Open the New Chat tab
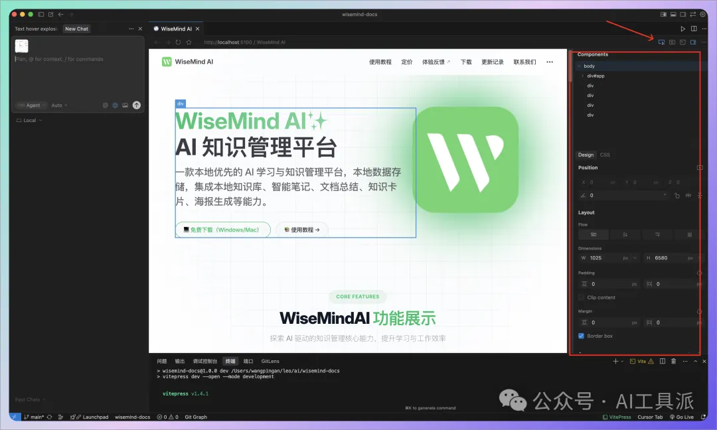The image size is (717, 430). [76, 29]
